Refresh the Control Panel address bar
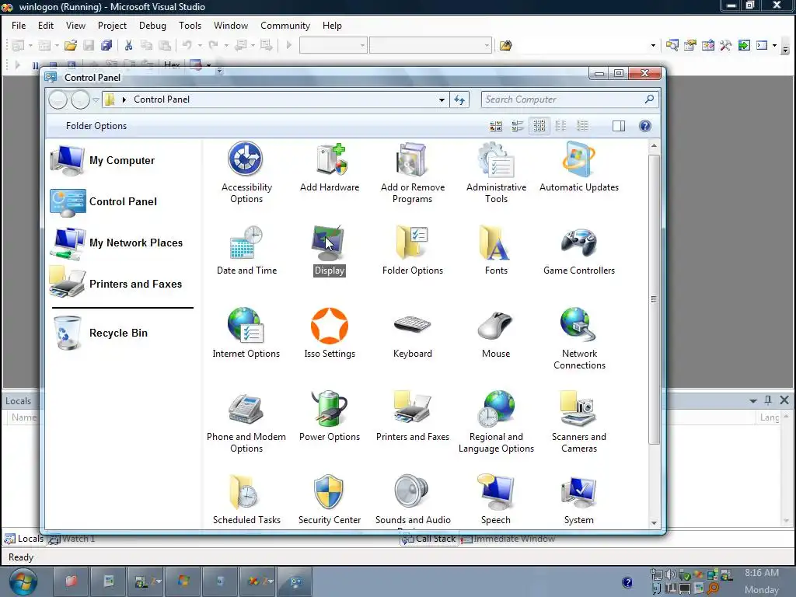The image size is (796, 597). pyautogui.click(x=459, y=100)
